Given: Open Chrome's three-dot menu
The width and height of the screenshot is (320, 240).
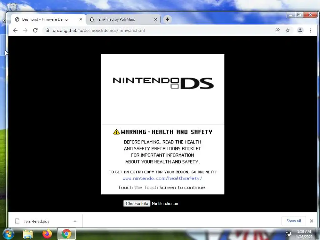Looking at the screenshot, I should pos(310,30).
